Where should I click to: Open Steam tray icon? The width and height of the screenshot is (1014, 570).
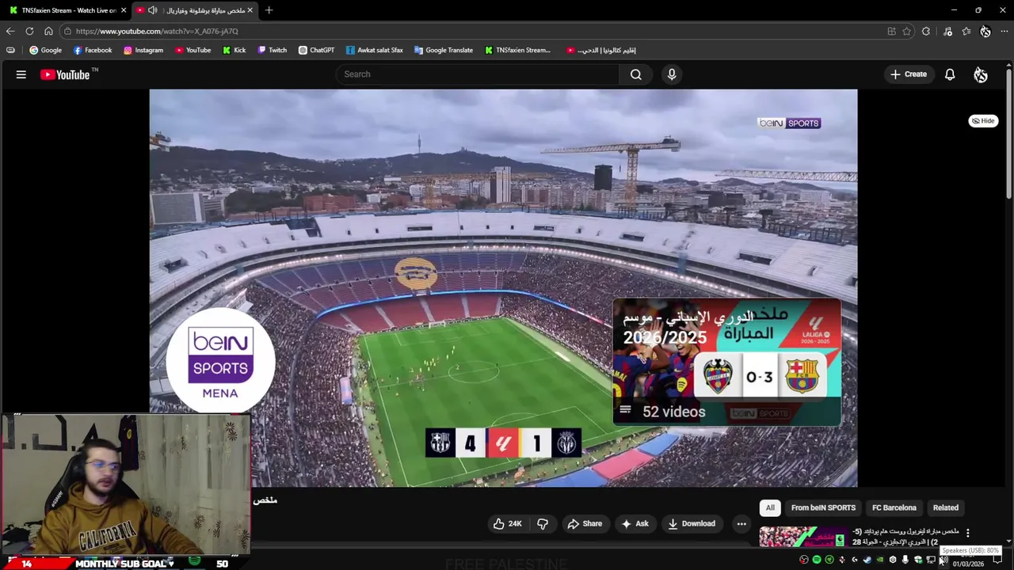point(867,560)
